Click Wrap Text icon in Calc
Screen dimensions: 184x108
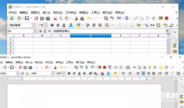pos(107,25)
